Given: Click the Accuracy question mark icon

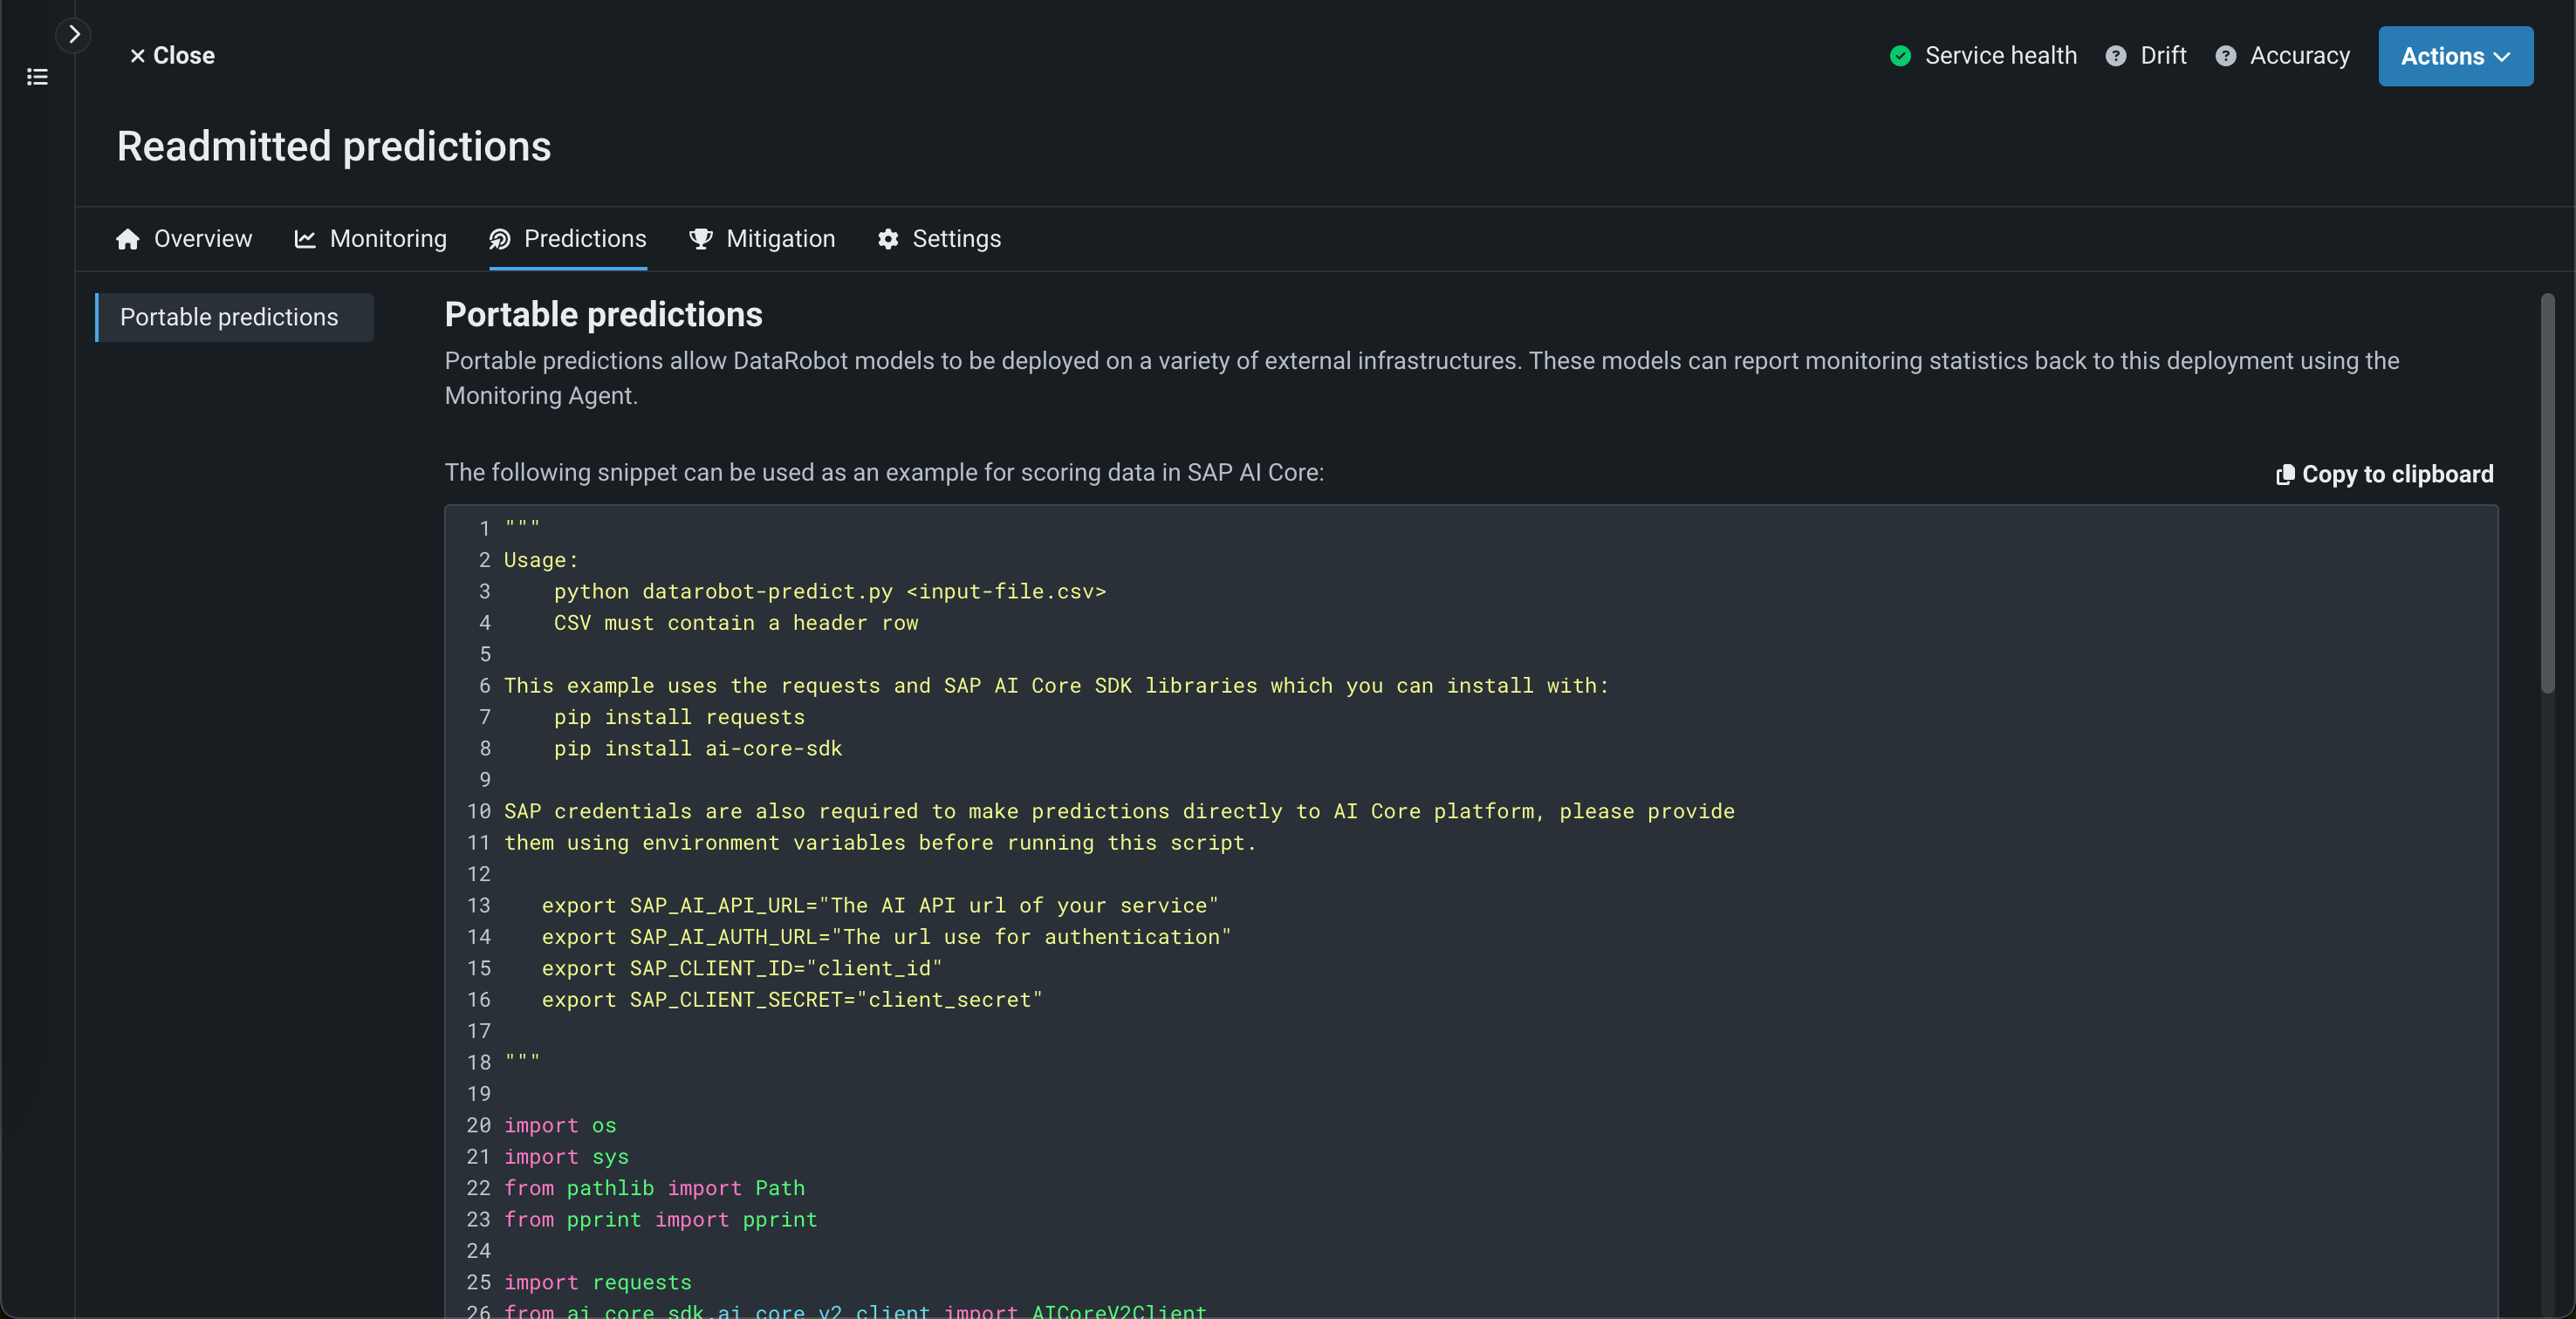Looking at the screenshot, I should 2225,56.
